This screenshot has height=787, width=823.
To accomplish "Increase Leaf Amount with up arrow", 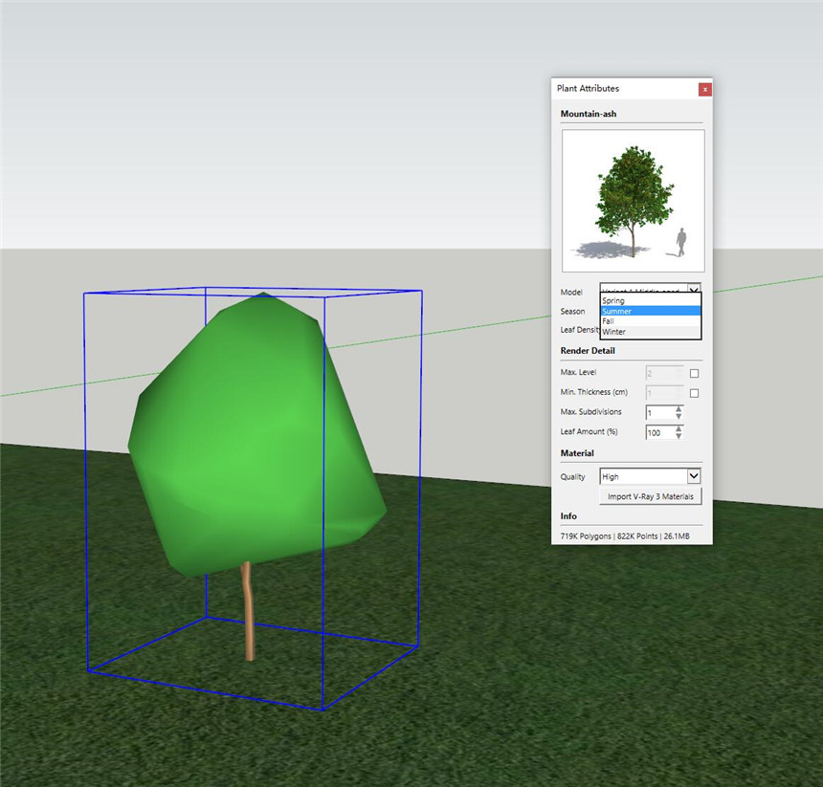I will click(679, 428).
